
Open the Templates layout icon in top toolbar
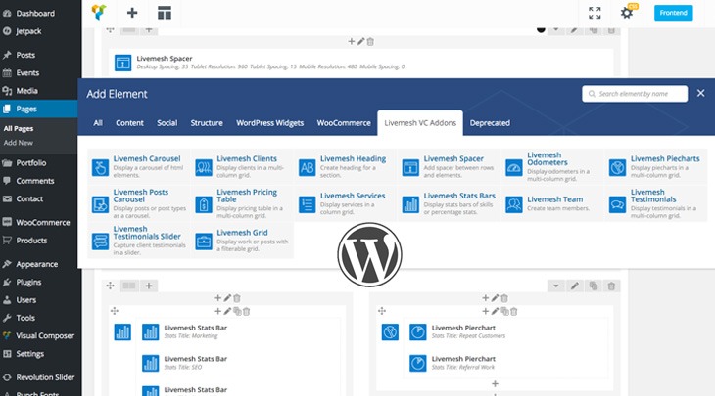pyautogui.click(x=165, y=13)
